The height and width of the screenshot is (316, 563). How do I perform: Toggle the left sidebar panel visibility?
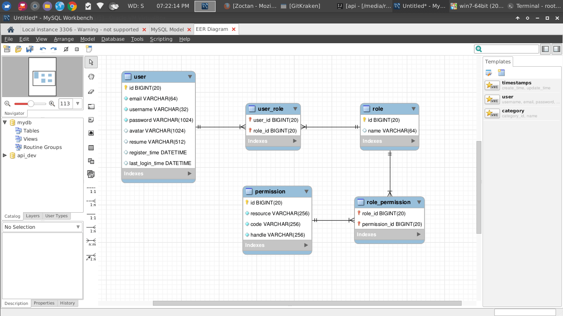click(x=545, y=49)
